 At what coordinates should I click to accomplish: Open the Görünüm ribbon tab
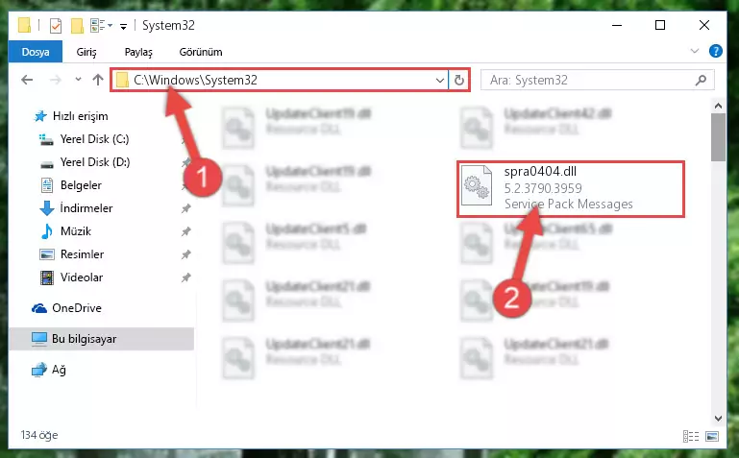click(x=201, y=52)
